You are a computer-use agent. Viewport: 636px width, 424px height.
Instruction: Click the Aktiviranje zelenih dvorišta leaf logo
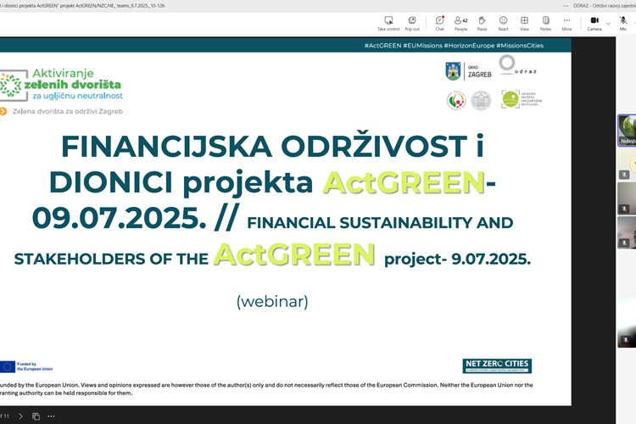pyautogui.click(x=12, y=85)
